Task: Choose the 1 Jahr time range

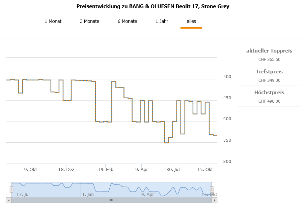Action: [162, 21]
